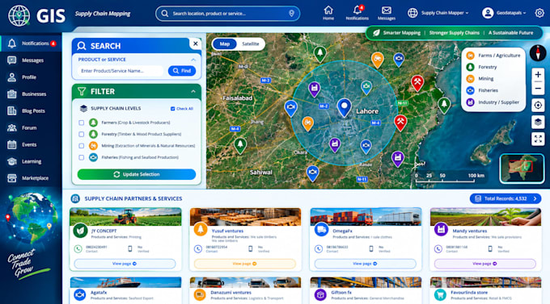Check the Mining supply chain level
550x304 pixels.
tap(82, 146)
